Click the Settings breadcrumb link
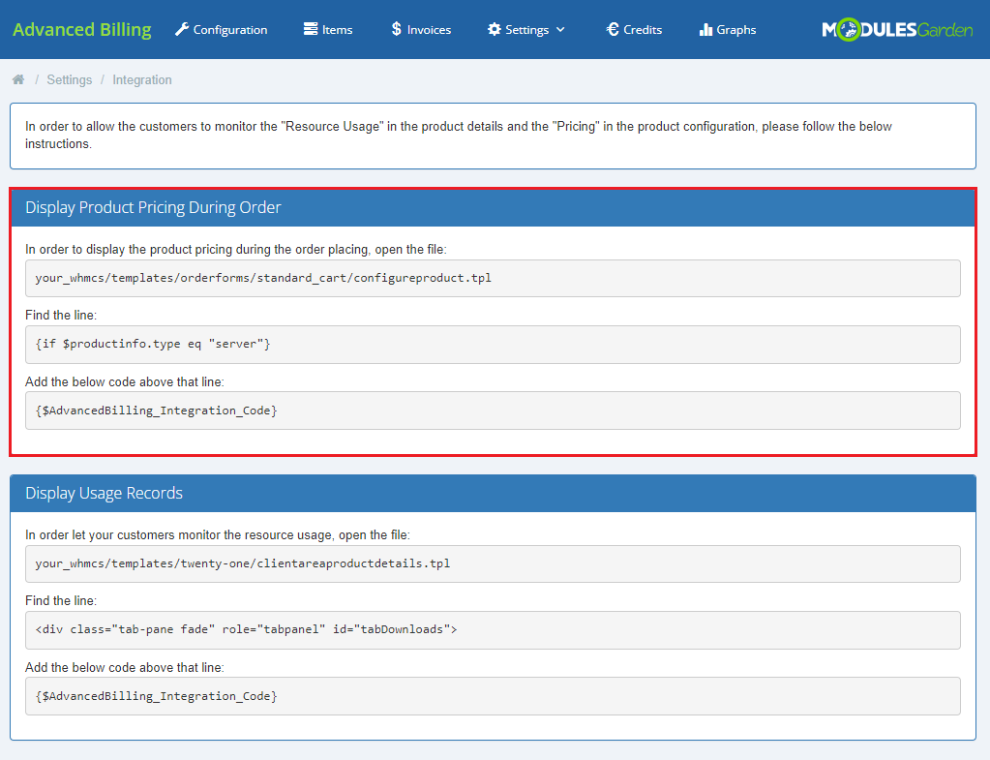 pyautogui.click(x=70, y=80)
